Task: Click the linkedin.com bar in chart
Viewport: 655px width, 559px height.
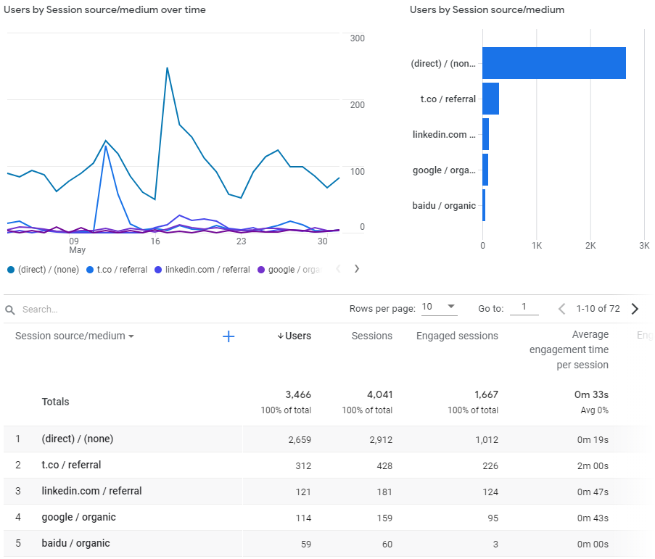Action: 486,134
